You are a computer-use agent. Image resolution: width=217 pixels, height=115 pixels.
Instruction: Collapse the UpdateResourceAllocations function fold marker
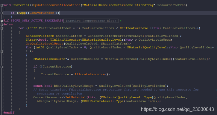click(x=1, y=5)
